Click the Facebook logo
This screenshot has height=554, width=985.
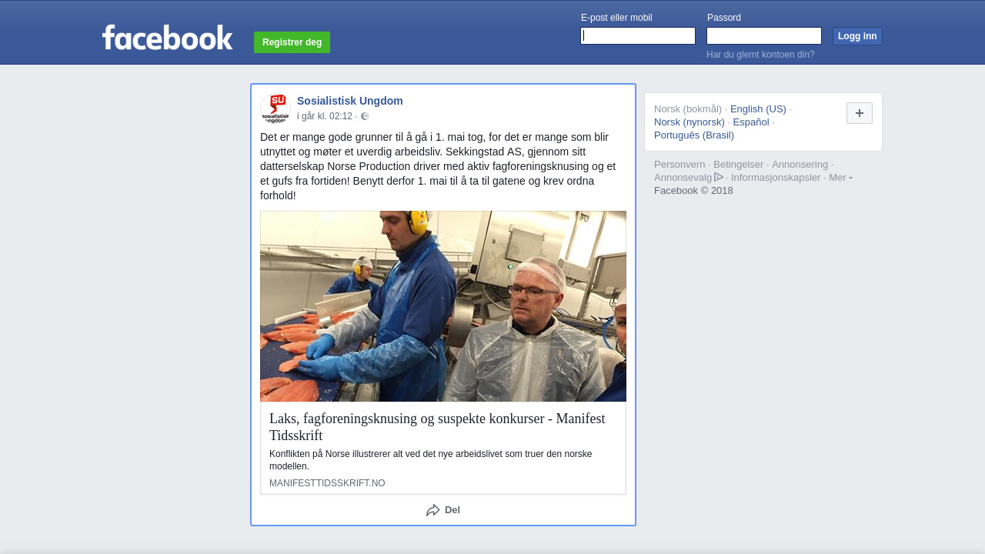[167, 37]
